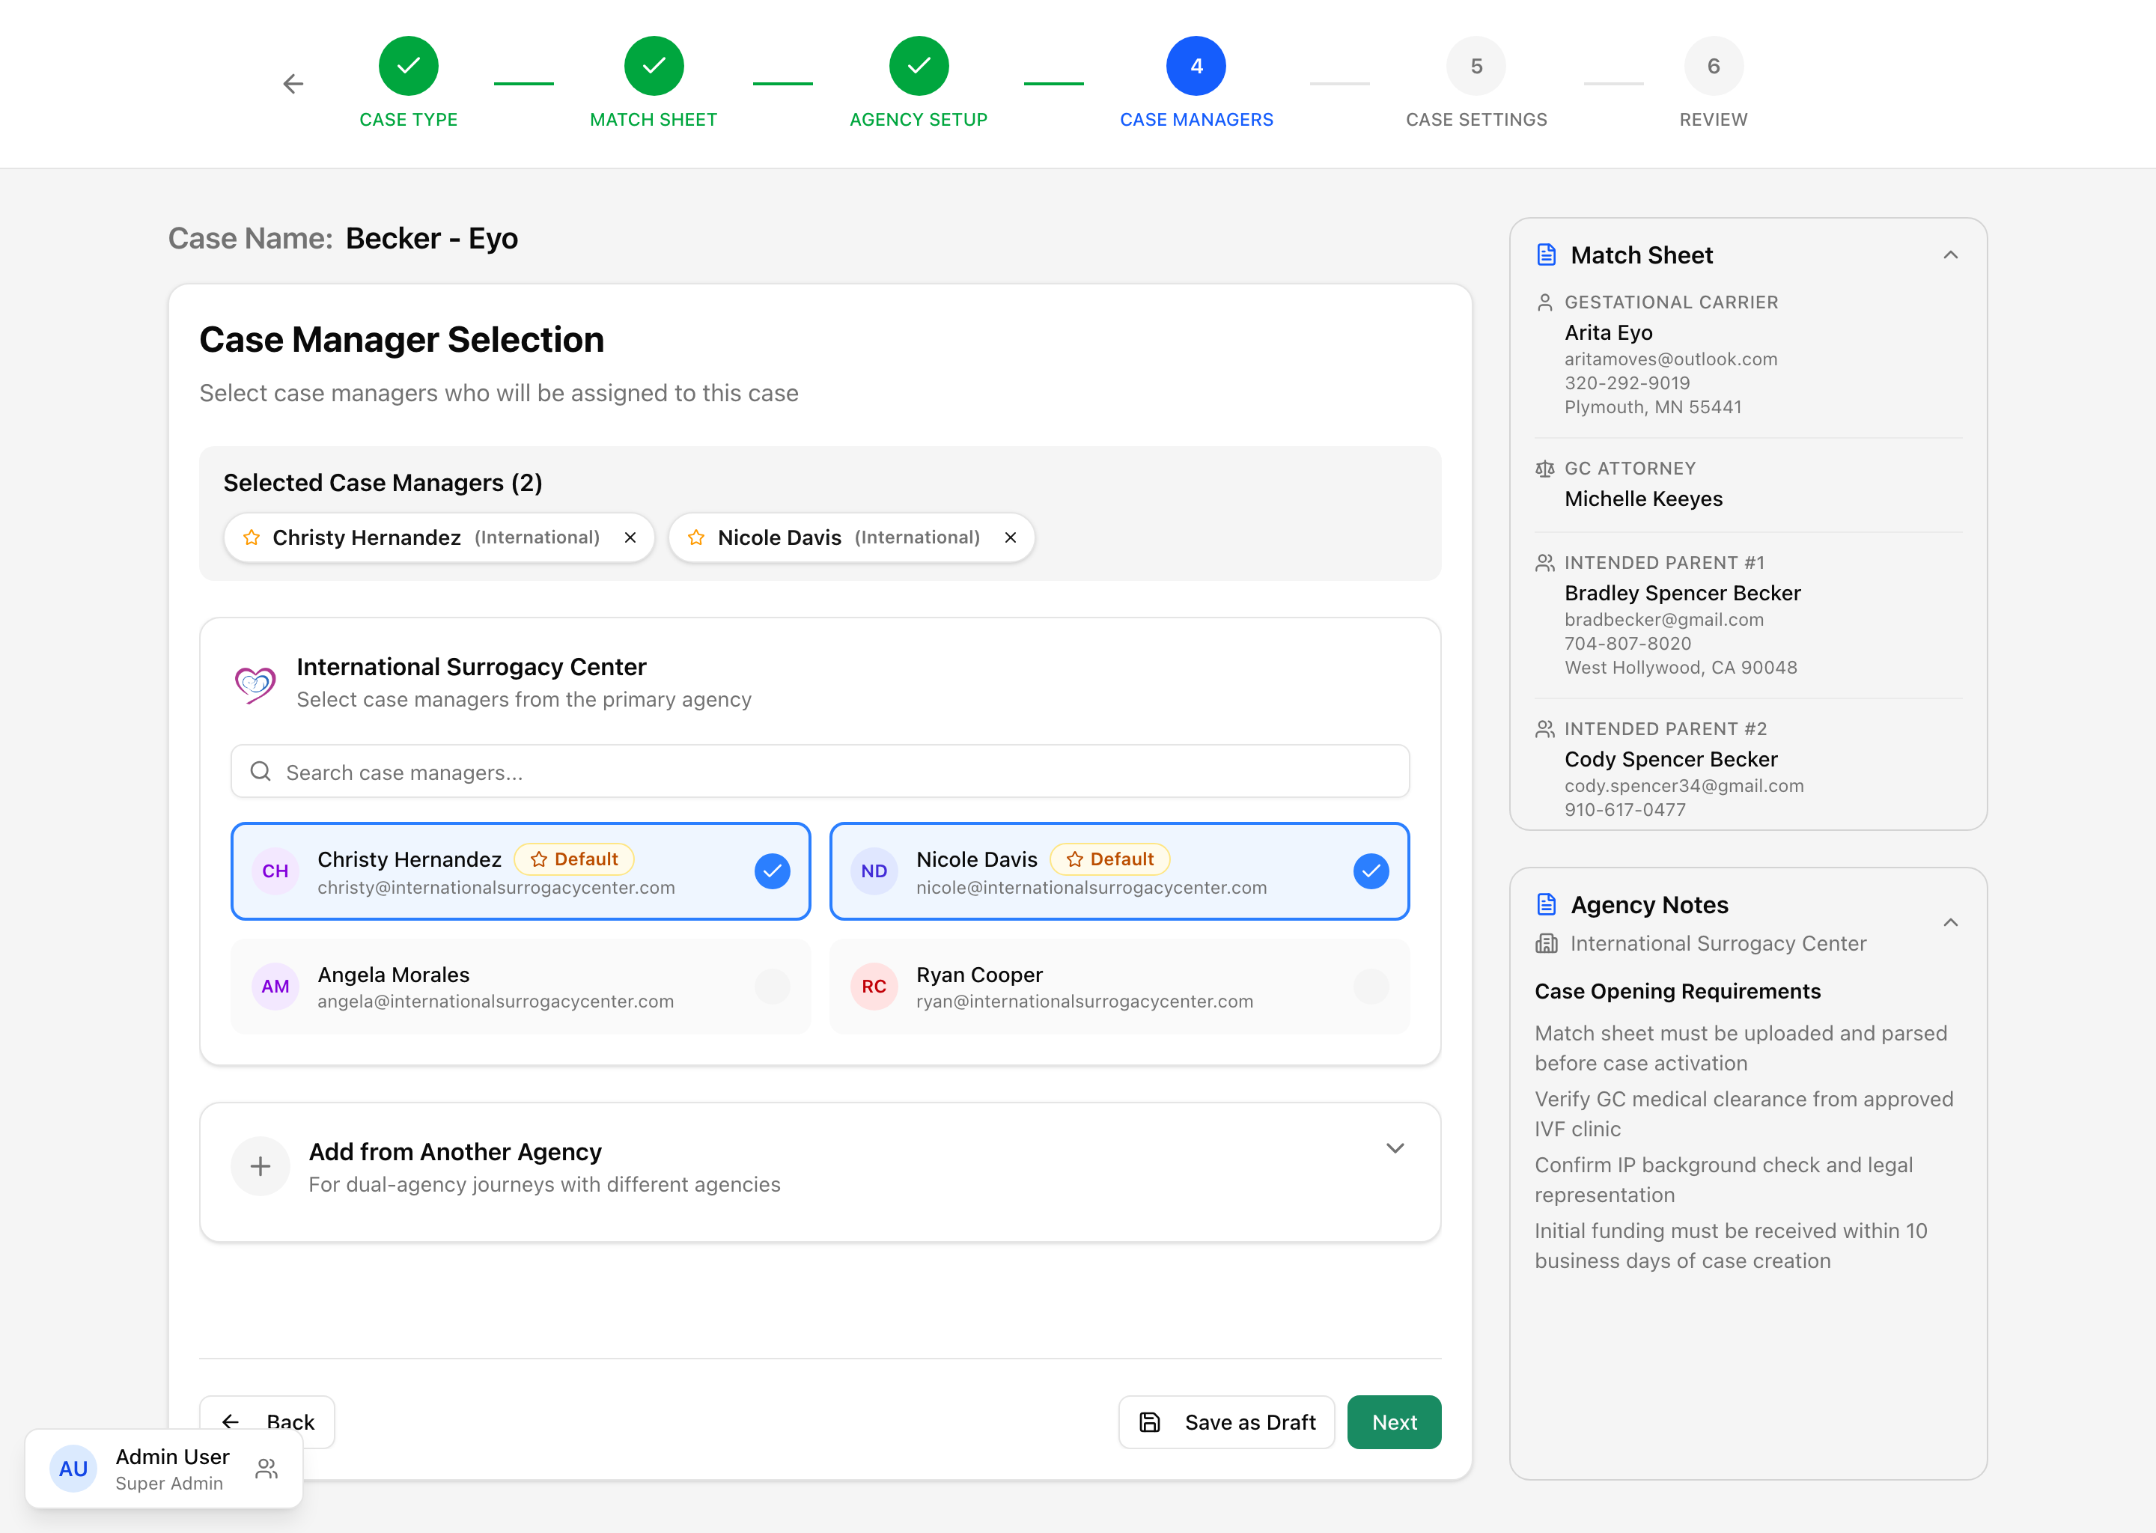Screen dimensions: 2156x1533
Task: Remove Christy Hernandez chip with the X
Action: coord(630,537)
